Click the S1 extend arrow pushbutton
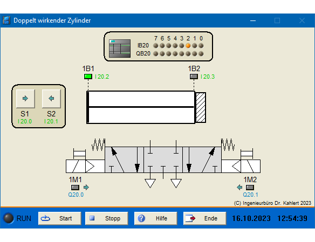 point(25,99)
